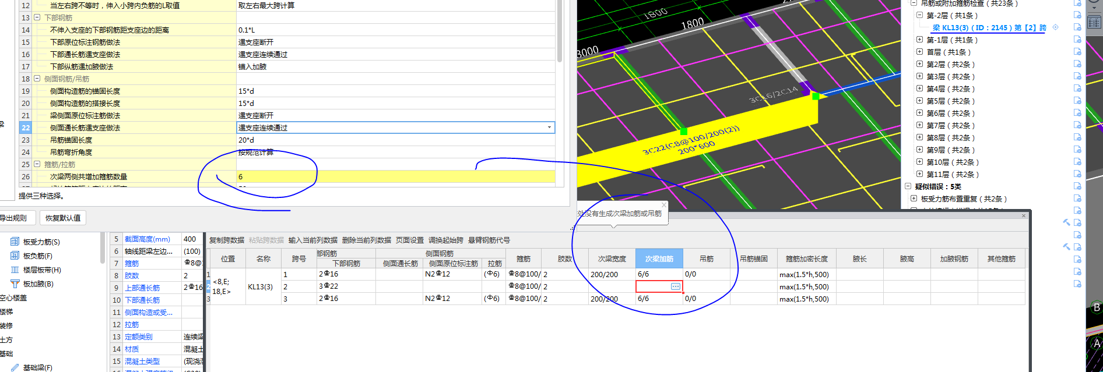Click document icon on 第9层 row
Image resolution: width=1103 pixels, height=372 pixels.
click(x=1077, y=150)
